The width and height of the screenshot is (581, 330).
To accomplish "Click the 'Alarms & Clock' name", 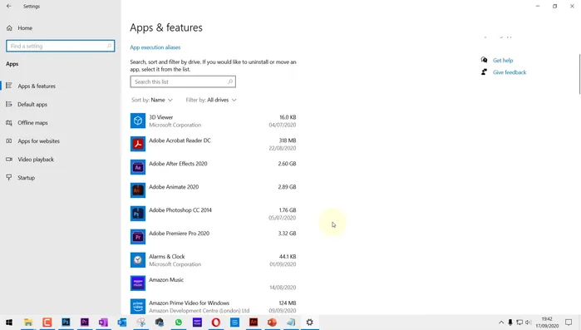I will [167, 256].
